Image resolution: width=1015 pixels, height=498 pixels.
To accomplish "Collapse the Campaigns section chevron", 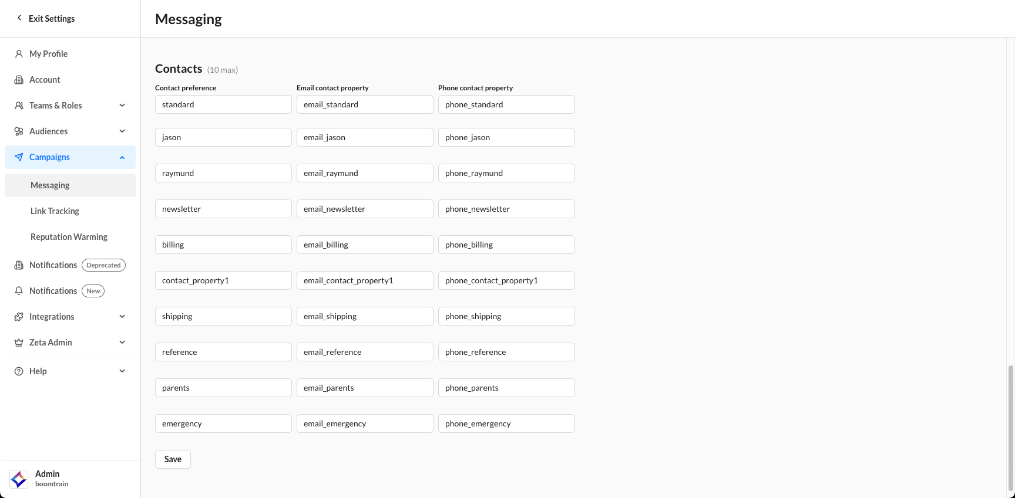I will [122, 157].
